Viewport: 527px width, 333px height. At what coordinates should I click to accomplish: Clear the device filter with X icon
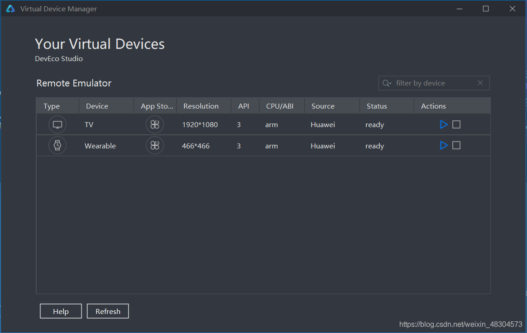point(480,83)
